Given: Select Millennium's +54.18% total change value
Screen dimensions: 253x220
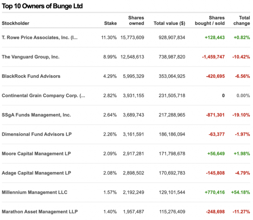Looking at the screenshot, I should point(240,192).
